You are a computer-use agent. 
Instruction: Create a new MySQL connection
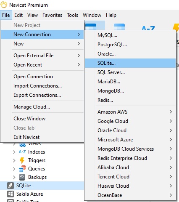(130, 35)
